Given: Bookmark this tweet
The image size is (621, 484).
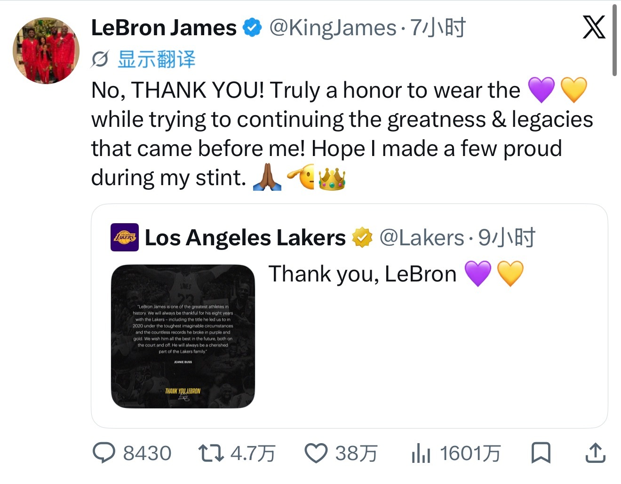Looking at the screenshot, I should [541, 453].
